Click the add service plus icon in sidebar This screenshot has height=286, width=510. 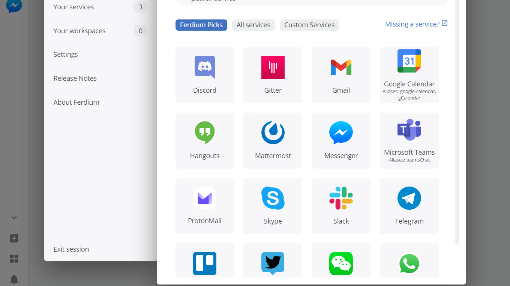pos(14,239)
